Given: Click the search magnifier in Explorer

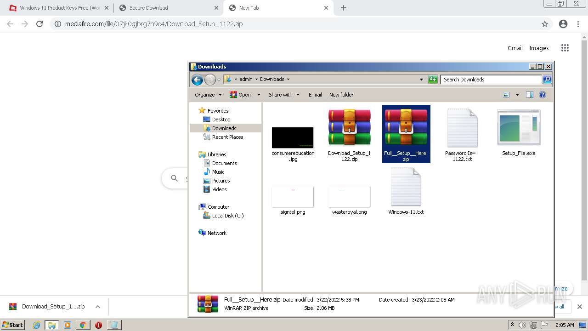Looking at the screenshot, I should [547, 80].
